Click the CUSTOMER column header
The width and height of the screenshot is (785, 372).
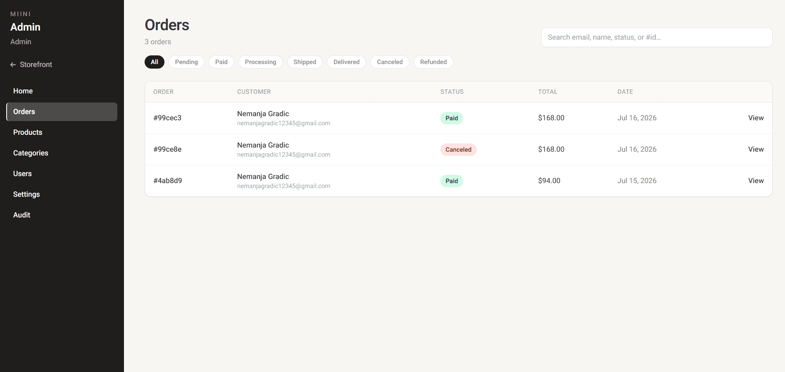pos(254,92)
